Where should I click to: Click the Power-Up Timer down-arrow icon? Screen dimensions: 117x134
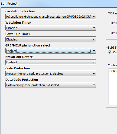pos(94,39)
